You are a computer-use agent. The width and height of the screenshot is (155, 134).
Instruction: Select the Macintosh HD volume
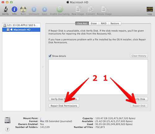click(21, 30)
